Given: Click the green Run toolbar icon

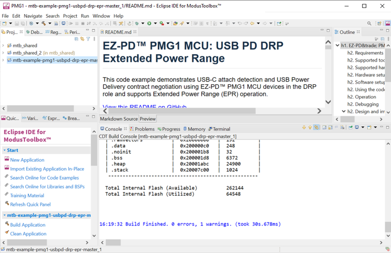Looking at the screenshot, I should pyautogui.click(x=149, y=23).
